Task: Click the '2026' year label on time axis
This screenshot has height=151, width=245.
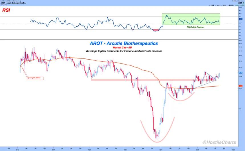Action: pyautogui.click(x=233, y=150)
